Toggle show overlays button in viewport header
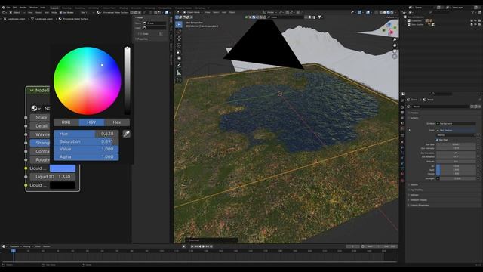 tap(368, 12)
